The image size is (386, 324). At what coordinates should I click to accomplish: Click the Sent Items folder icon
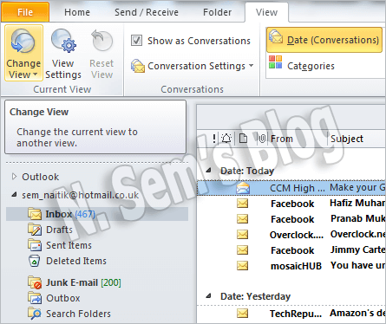(x=35, y=245)
